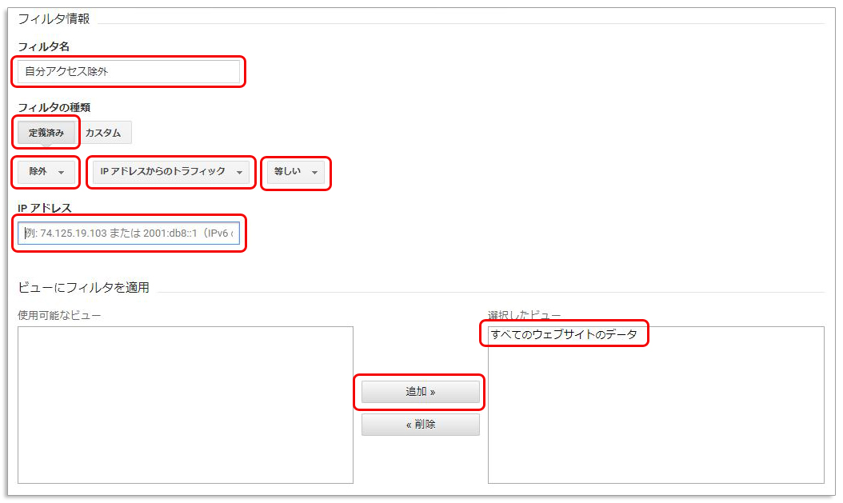Click the 使用可能なビュー list box
The width and height of the screenshot is (843, 503).
[x=185, y=404]
